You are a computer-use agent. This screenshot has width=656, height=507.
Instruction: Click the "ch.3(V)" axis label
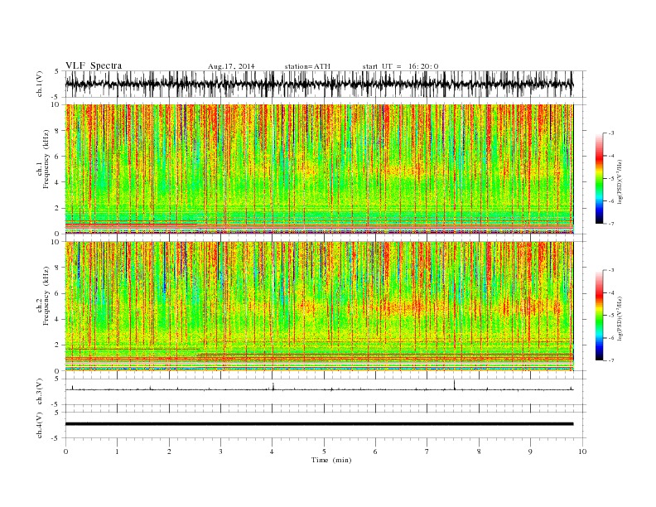tap(40, 394)
